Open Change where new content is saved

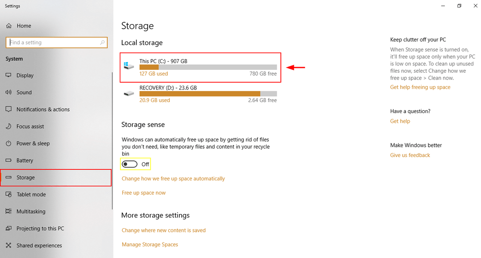[164, 231]
